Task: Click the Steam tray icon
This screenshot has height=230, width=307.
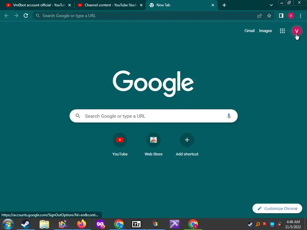Action: point(250,224)
